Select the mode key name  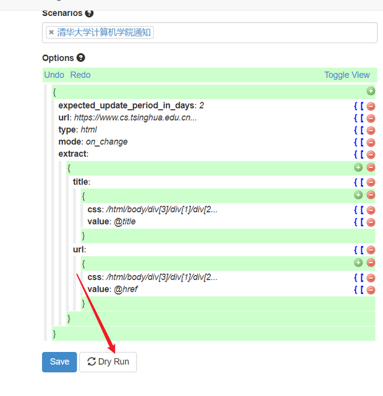(x=70, y=142)
